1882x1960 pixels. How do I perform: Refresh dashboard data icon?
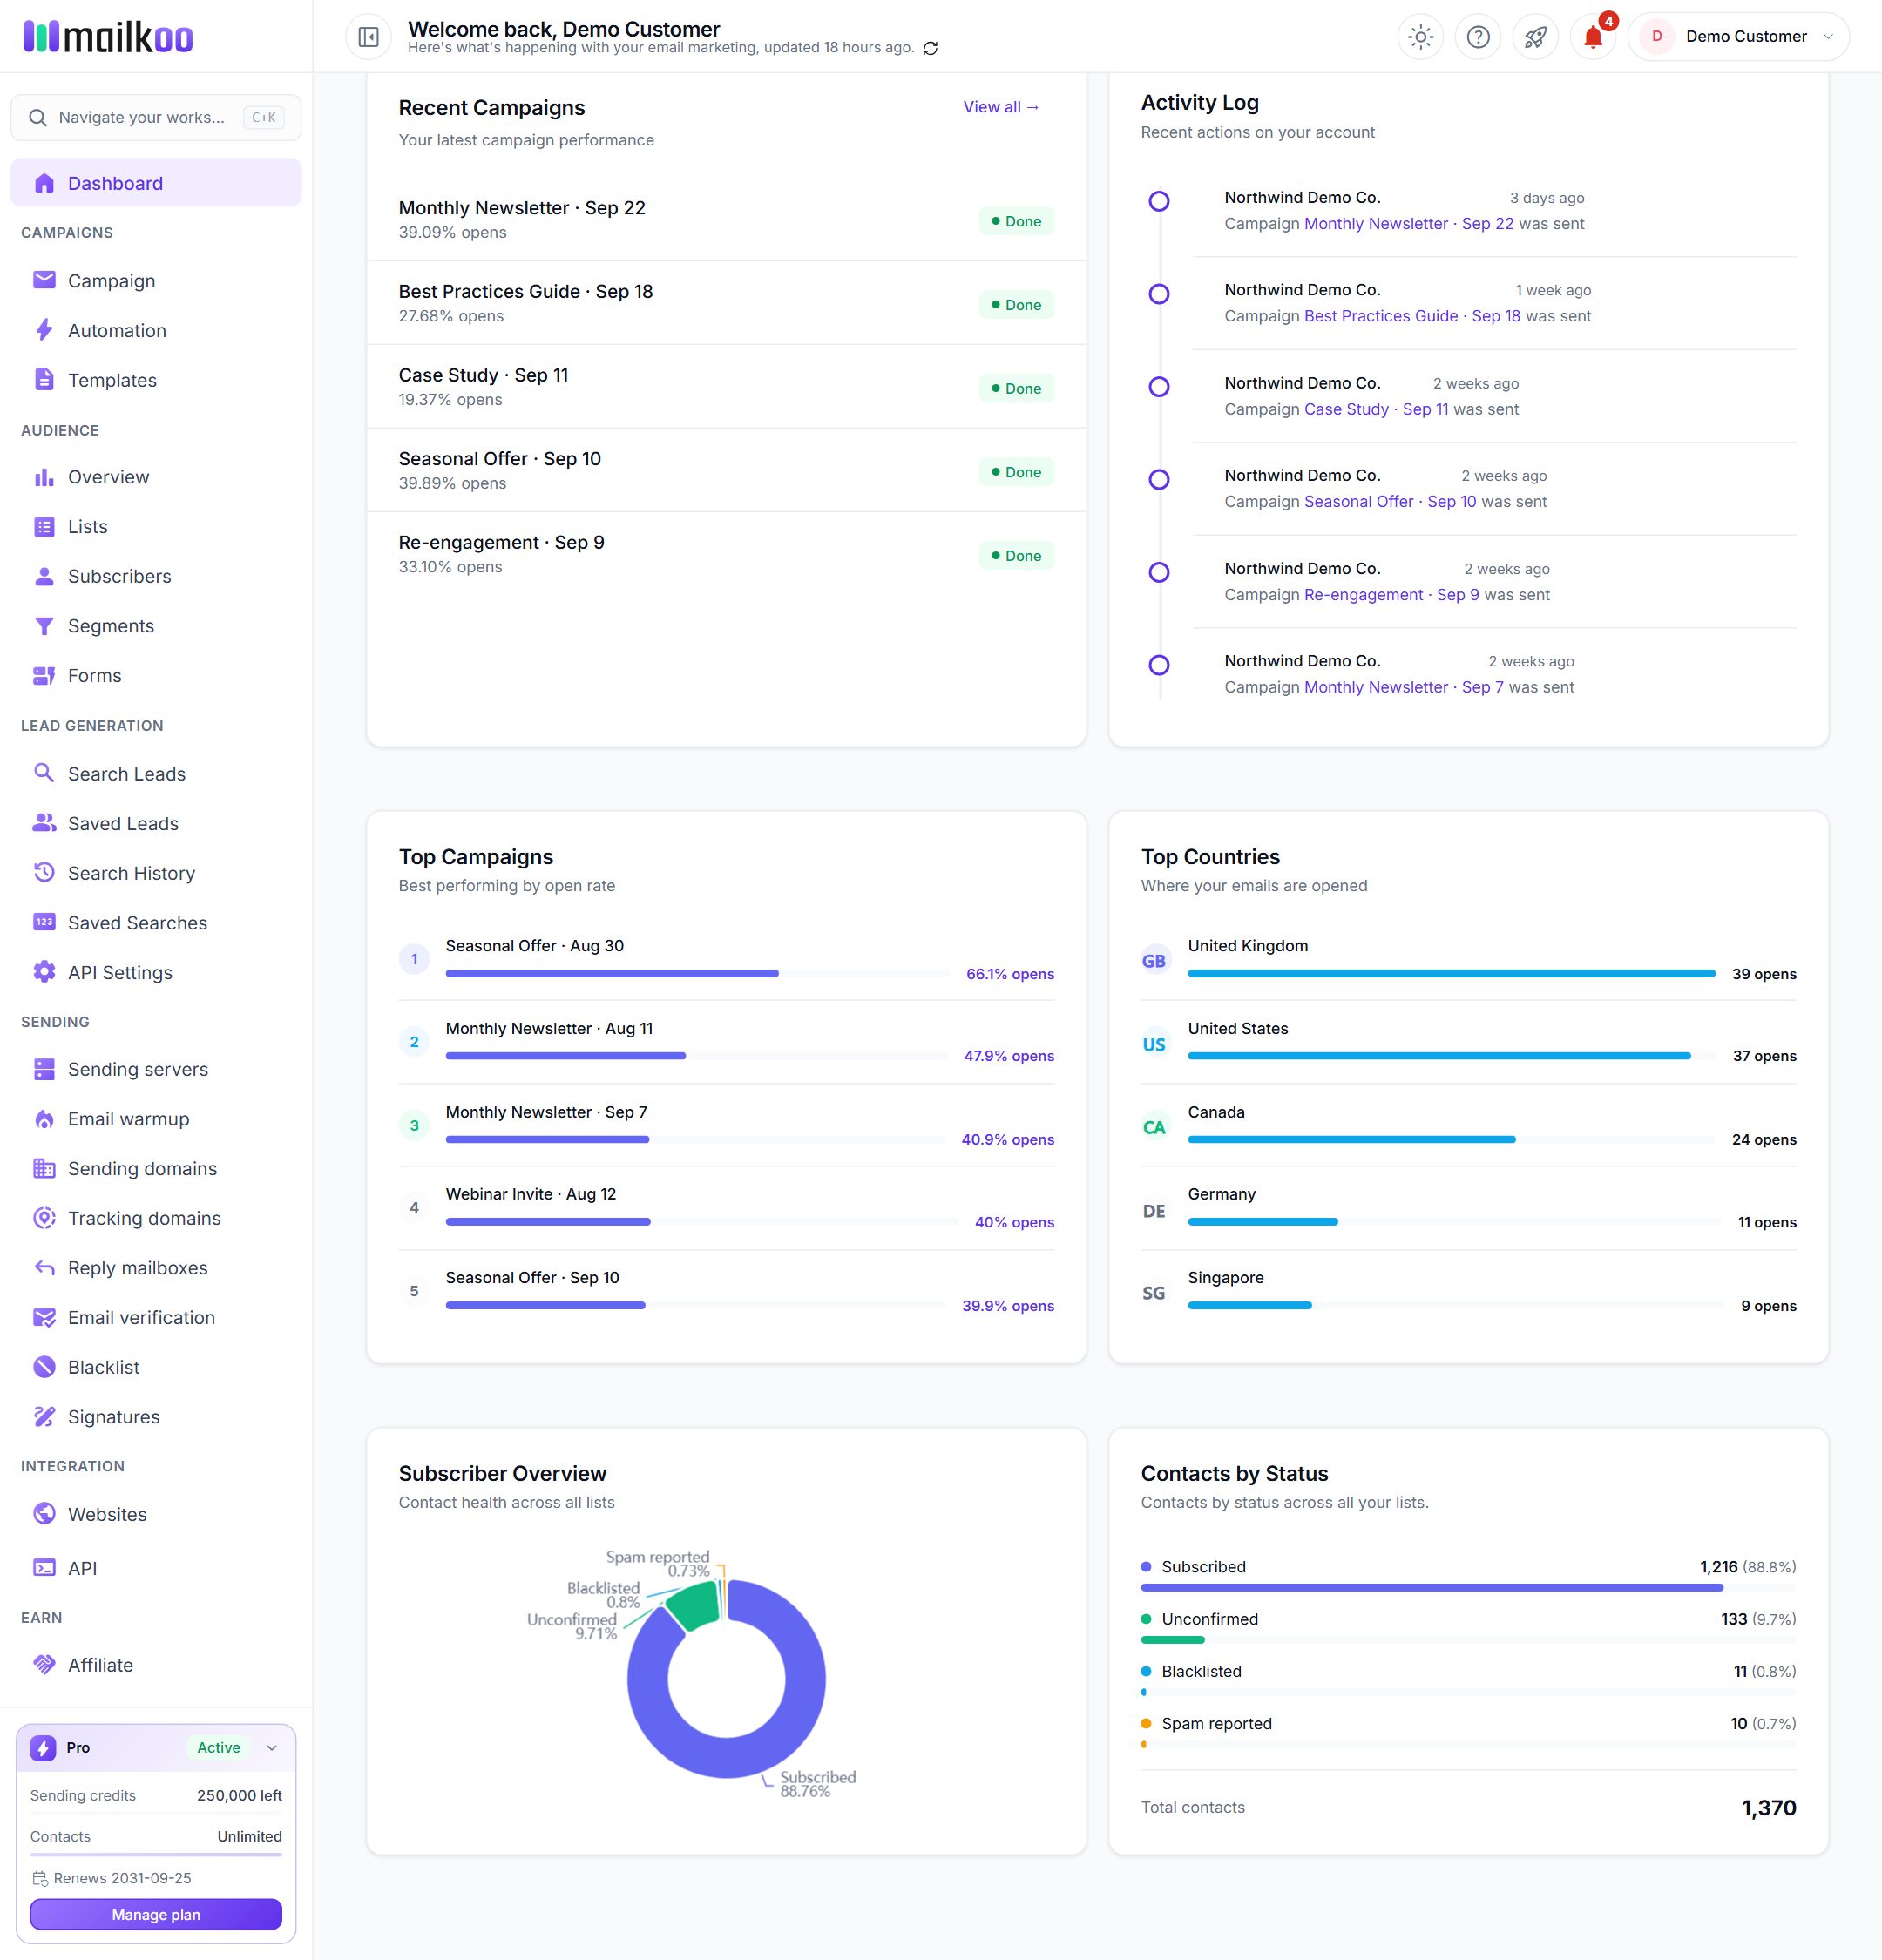930,48
